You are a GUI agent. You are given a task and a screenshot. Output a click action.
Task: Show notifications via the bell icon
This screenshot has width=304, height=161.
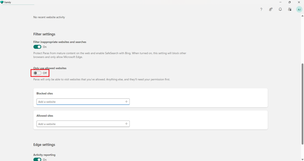pyautogui.click(x=280, y=9)
